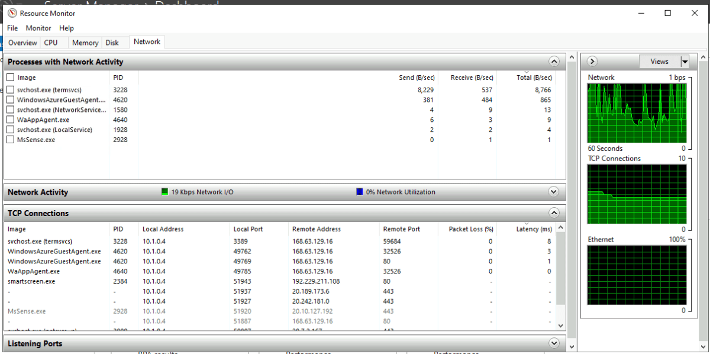Collapse Processes with Network Activity section
Image resolution: width=710 pixels, height=354 pixels.
554,62
